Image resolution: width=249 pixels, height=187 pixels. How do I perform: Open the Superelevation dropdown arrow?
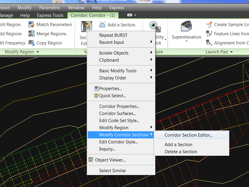[186, 41]
